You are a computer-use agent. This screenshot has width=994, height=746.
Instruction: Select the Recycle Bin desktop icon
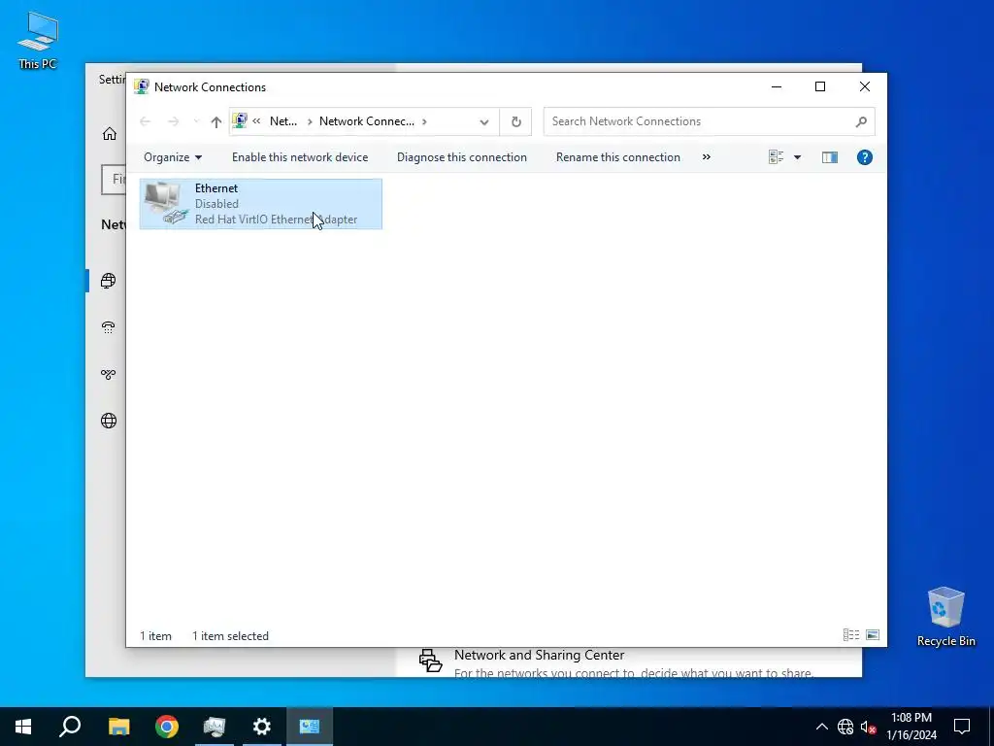945,616
